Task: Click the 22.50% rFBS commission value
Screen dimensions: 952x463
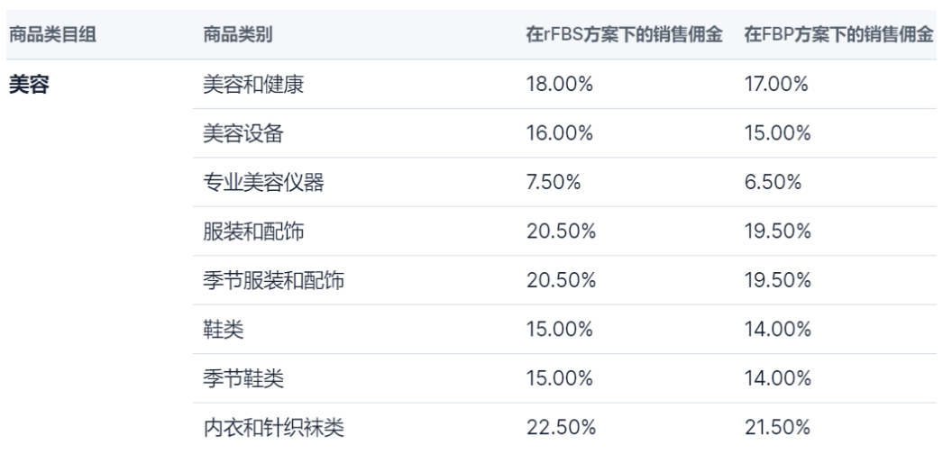Action: point(561,427)
